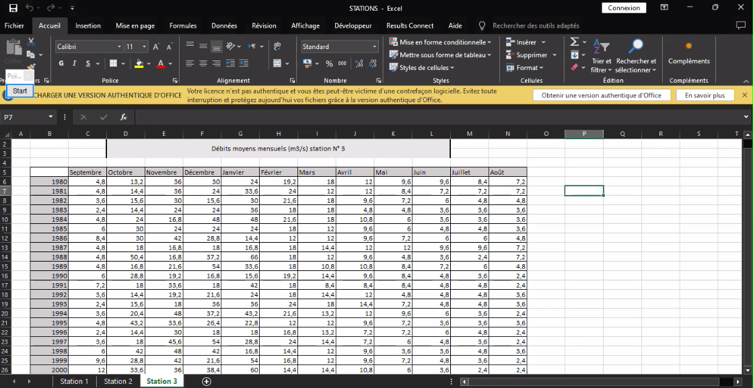753x388 pixels.
Task: Open the Formules ribbon tab
Action: click(183, 26)
